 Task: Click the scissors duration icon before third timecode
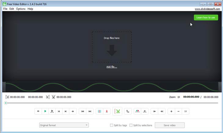[53, 97]
